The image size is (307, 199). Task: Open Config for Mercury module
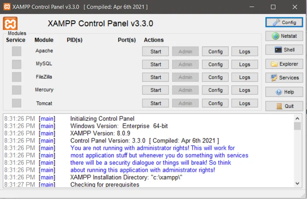pyautogui.click(x=215, y=90)
